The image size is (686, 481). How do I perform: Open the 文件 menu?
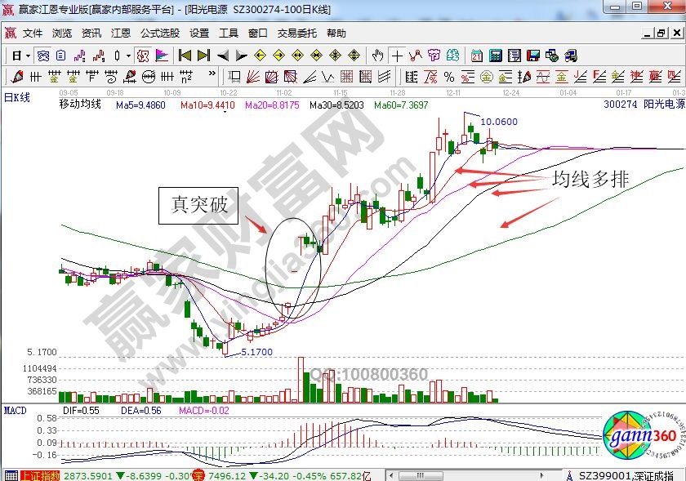(x=33, y=33)
